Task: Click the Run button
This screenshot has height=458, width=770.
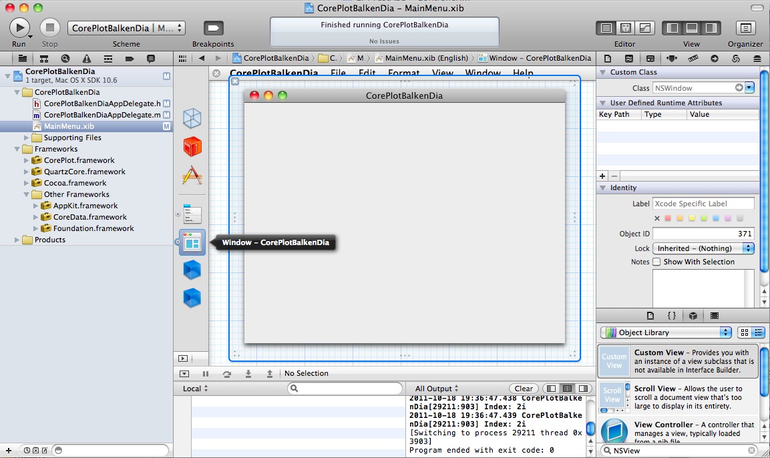Action: coord(19,28)
